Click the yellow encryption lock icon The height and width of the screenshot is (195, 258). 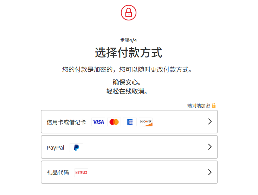point(214,105)
